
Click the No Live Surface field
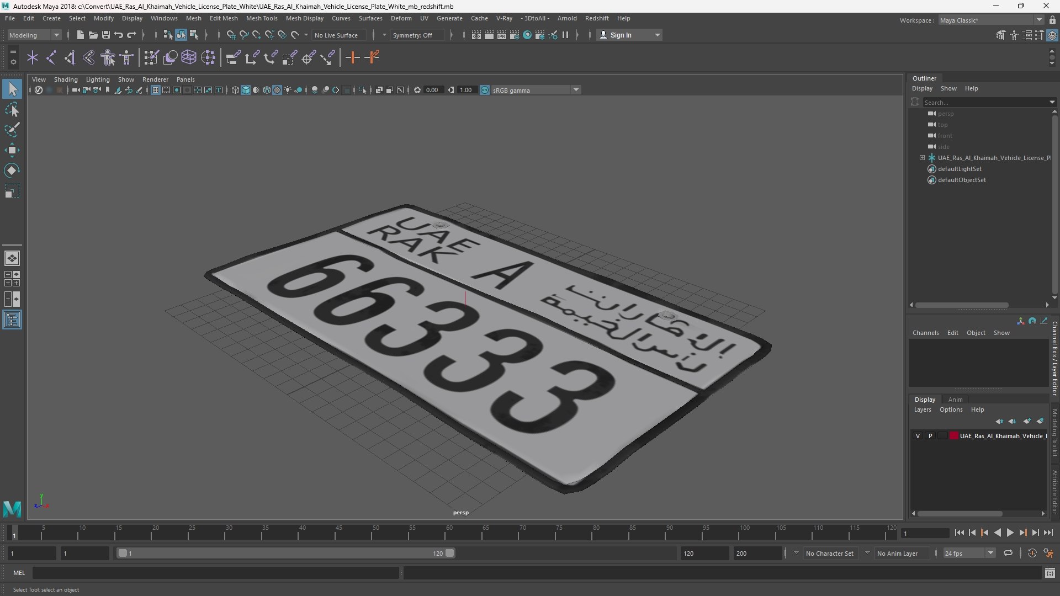point(338,35)
